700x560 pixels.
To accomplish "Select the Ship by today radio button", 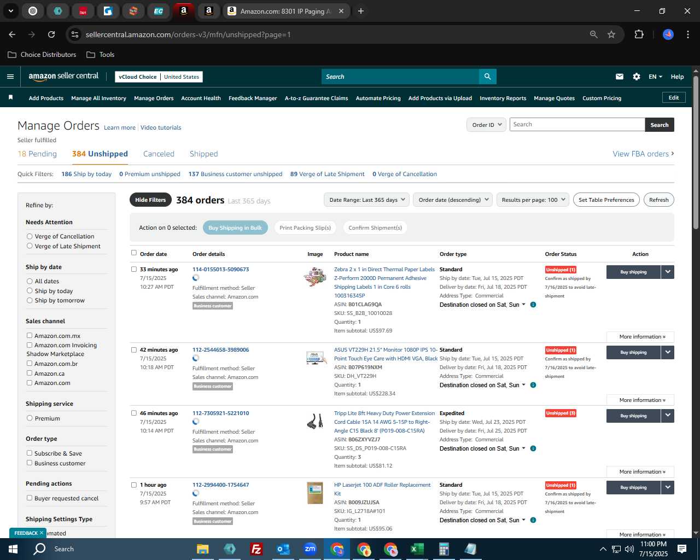I will coord(30,291).
